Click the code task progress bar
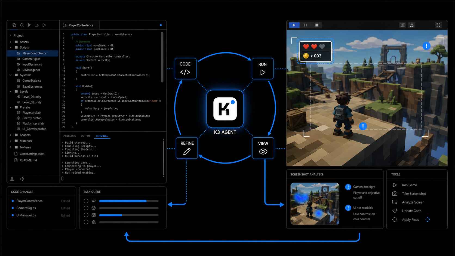This screenshot has height=256, width=455. [x=129, y=201]
